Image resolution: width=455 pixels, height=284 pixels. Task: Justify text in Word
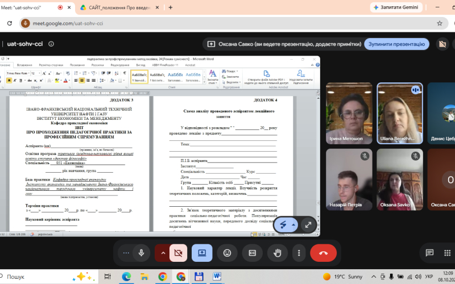click(94, 80)
